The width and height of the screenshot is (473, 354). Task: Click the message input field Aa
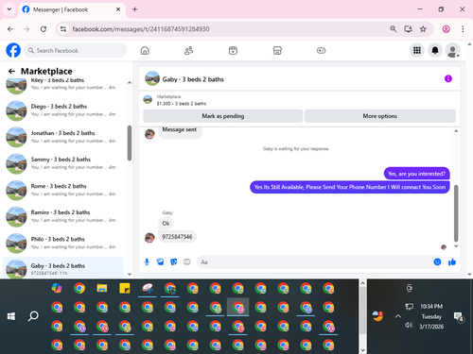point(315,261)
